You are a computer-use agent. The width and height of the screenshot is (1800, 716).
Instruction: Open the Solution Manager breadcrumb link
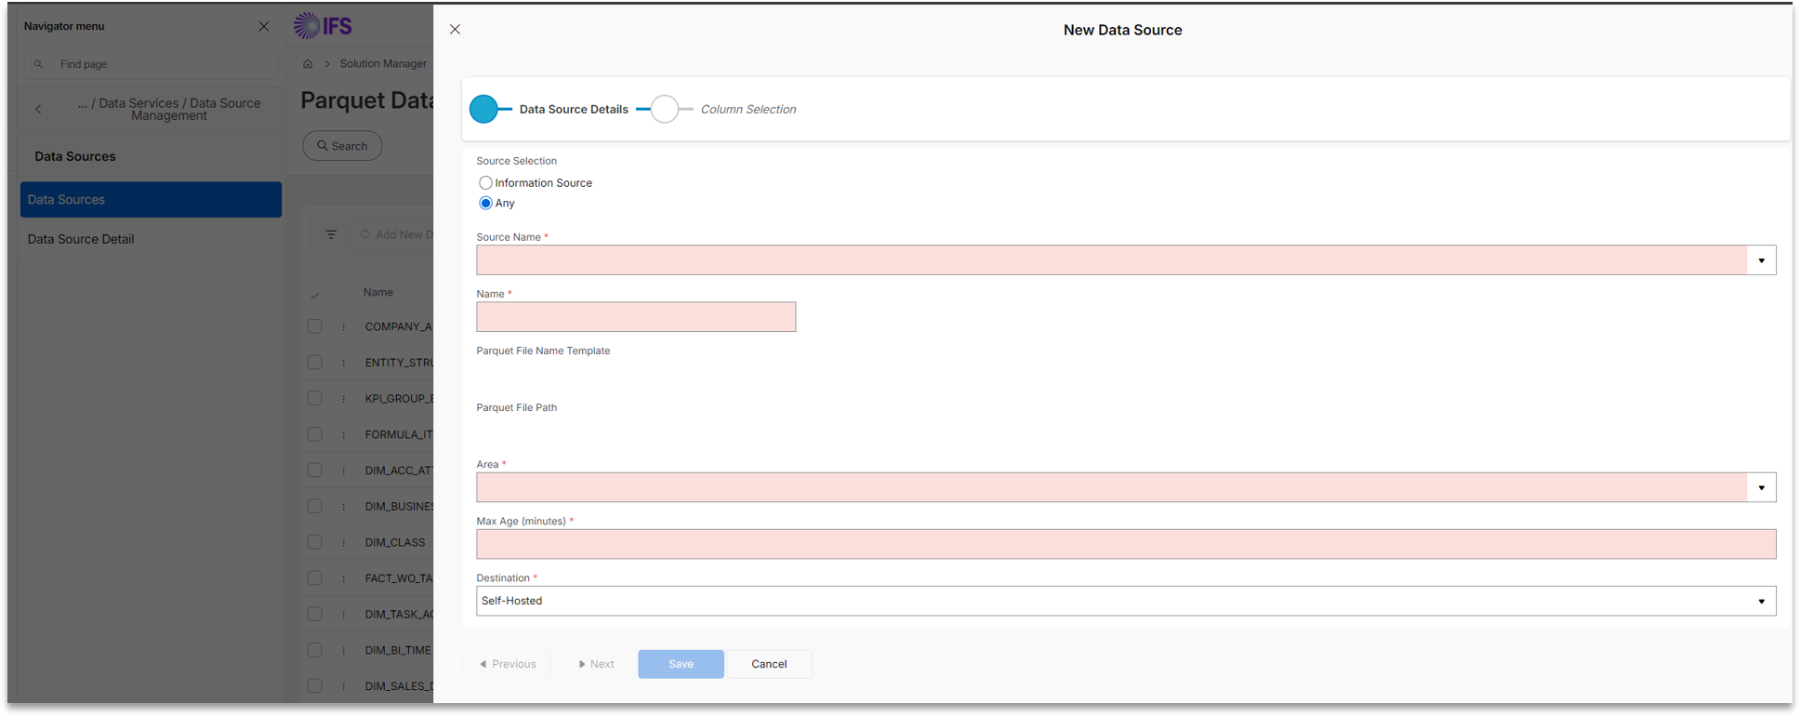[383, 64]
